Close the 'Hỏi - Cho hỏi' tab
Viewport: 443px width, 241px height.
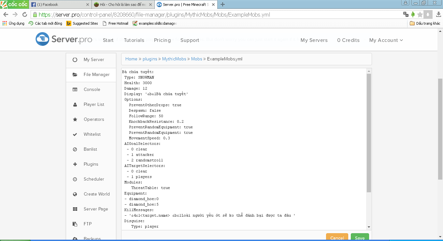(150, 5)
